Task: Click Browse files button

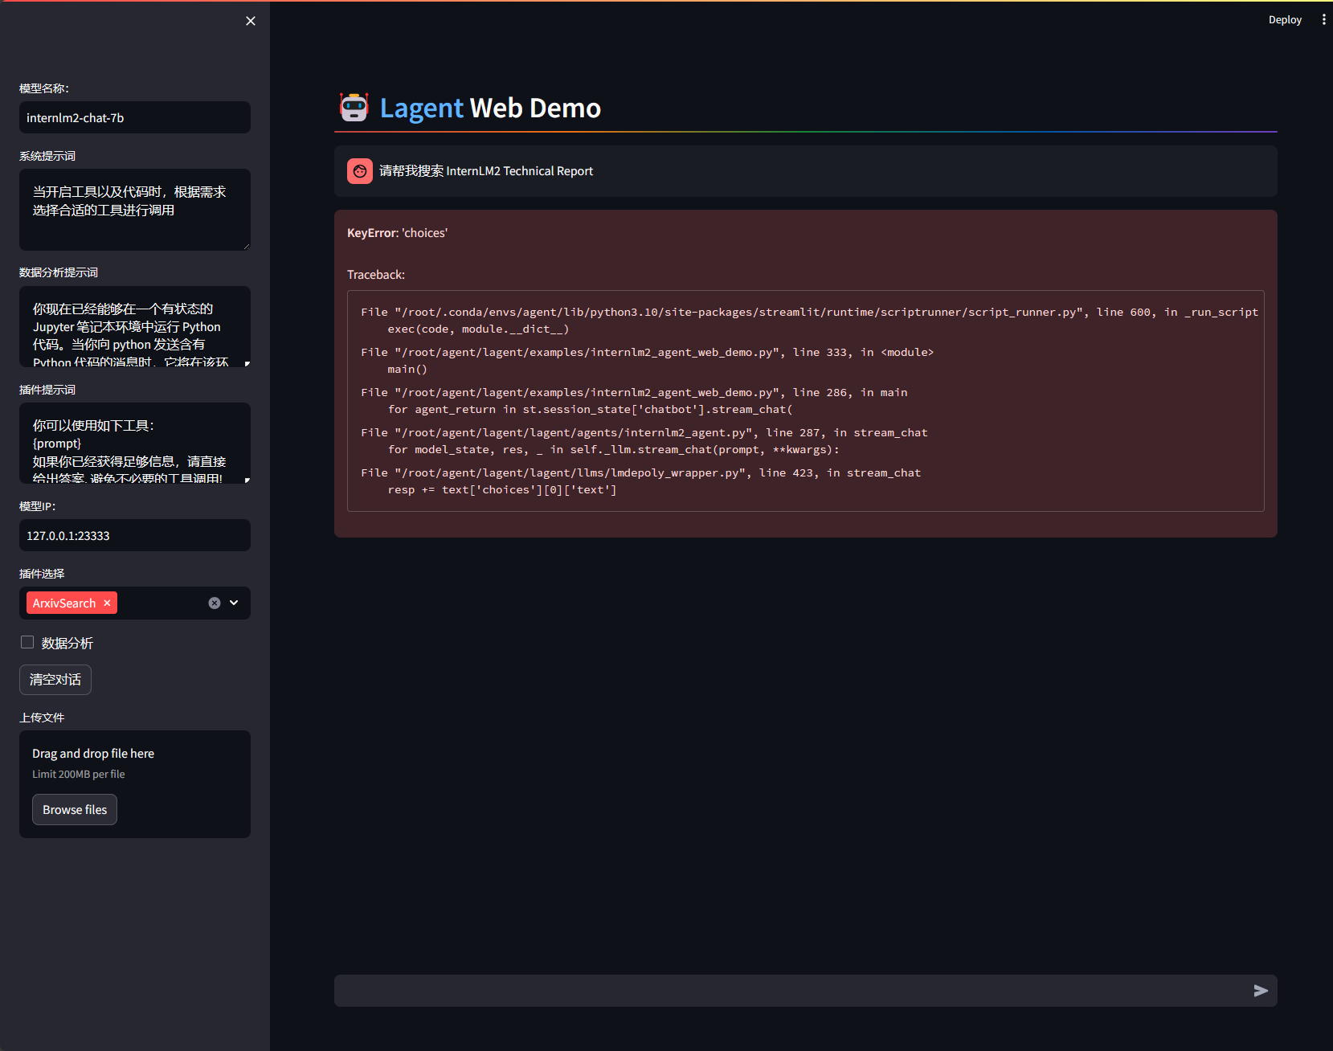Action: point(75,809)
